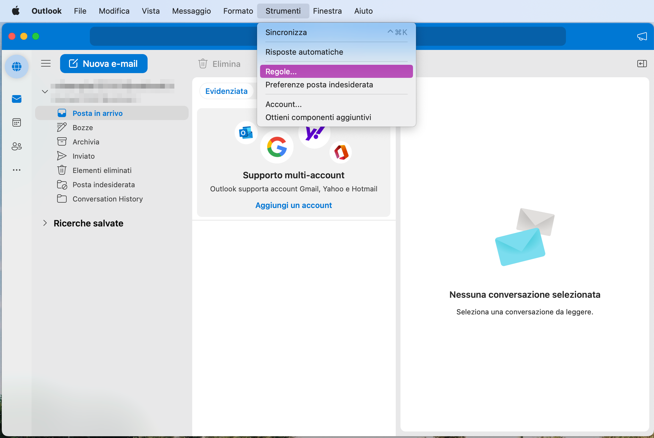Screen dimensions: 654x438
Task: Select Posta indesiderata folder label
Action: (104, 185)
